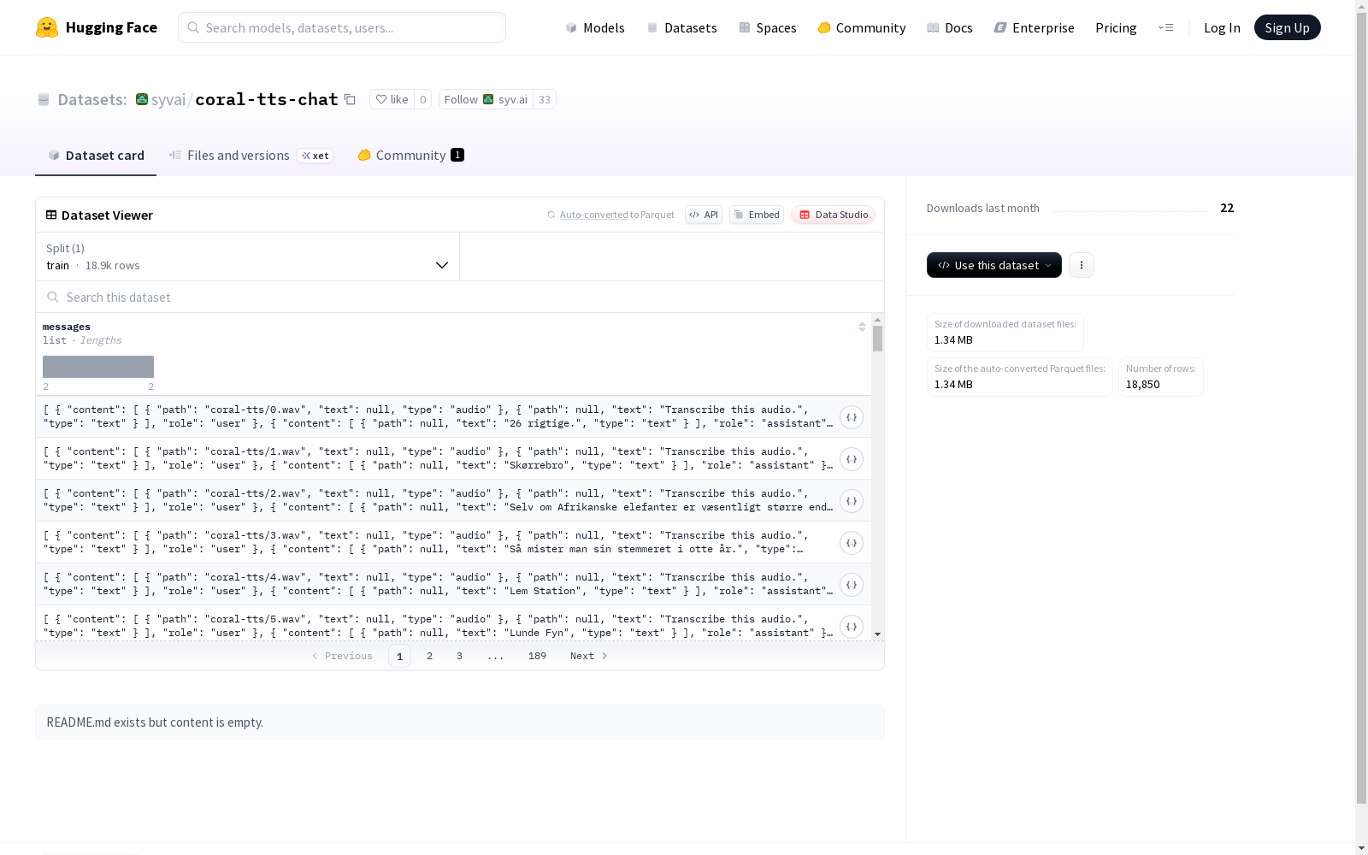
Task: Select page 1 in pagination
Action: tap(399, 656)
